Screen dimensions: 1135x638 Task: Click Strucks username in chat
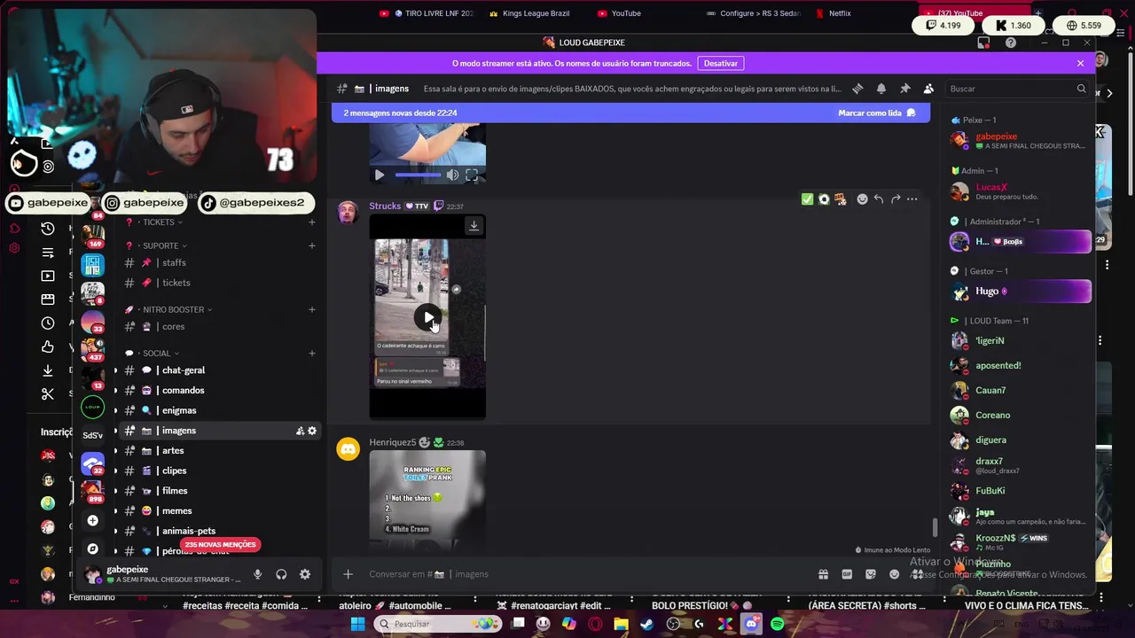coord(385,206)
